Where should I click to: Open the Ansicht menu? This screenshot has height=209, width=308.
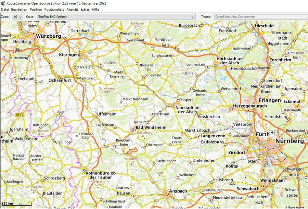(72, 9)
